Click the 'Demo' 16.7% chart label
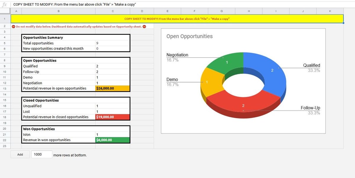 pos(172,82)
